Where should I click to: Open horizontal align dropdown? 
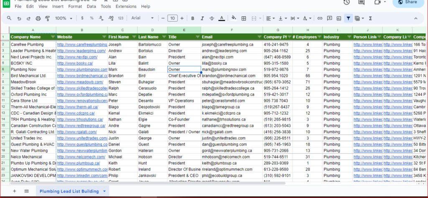click(x=270, y=18)
